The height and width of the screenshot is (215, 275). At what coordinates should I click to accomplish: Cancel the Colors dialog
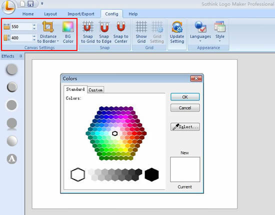(x=185, y=107)
